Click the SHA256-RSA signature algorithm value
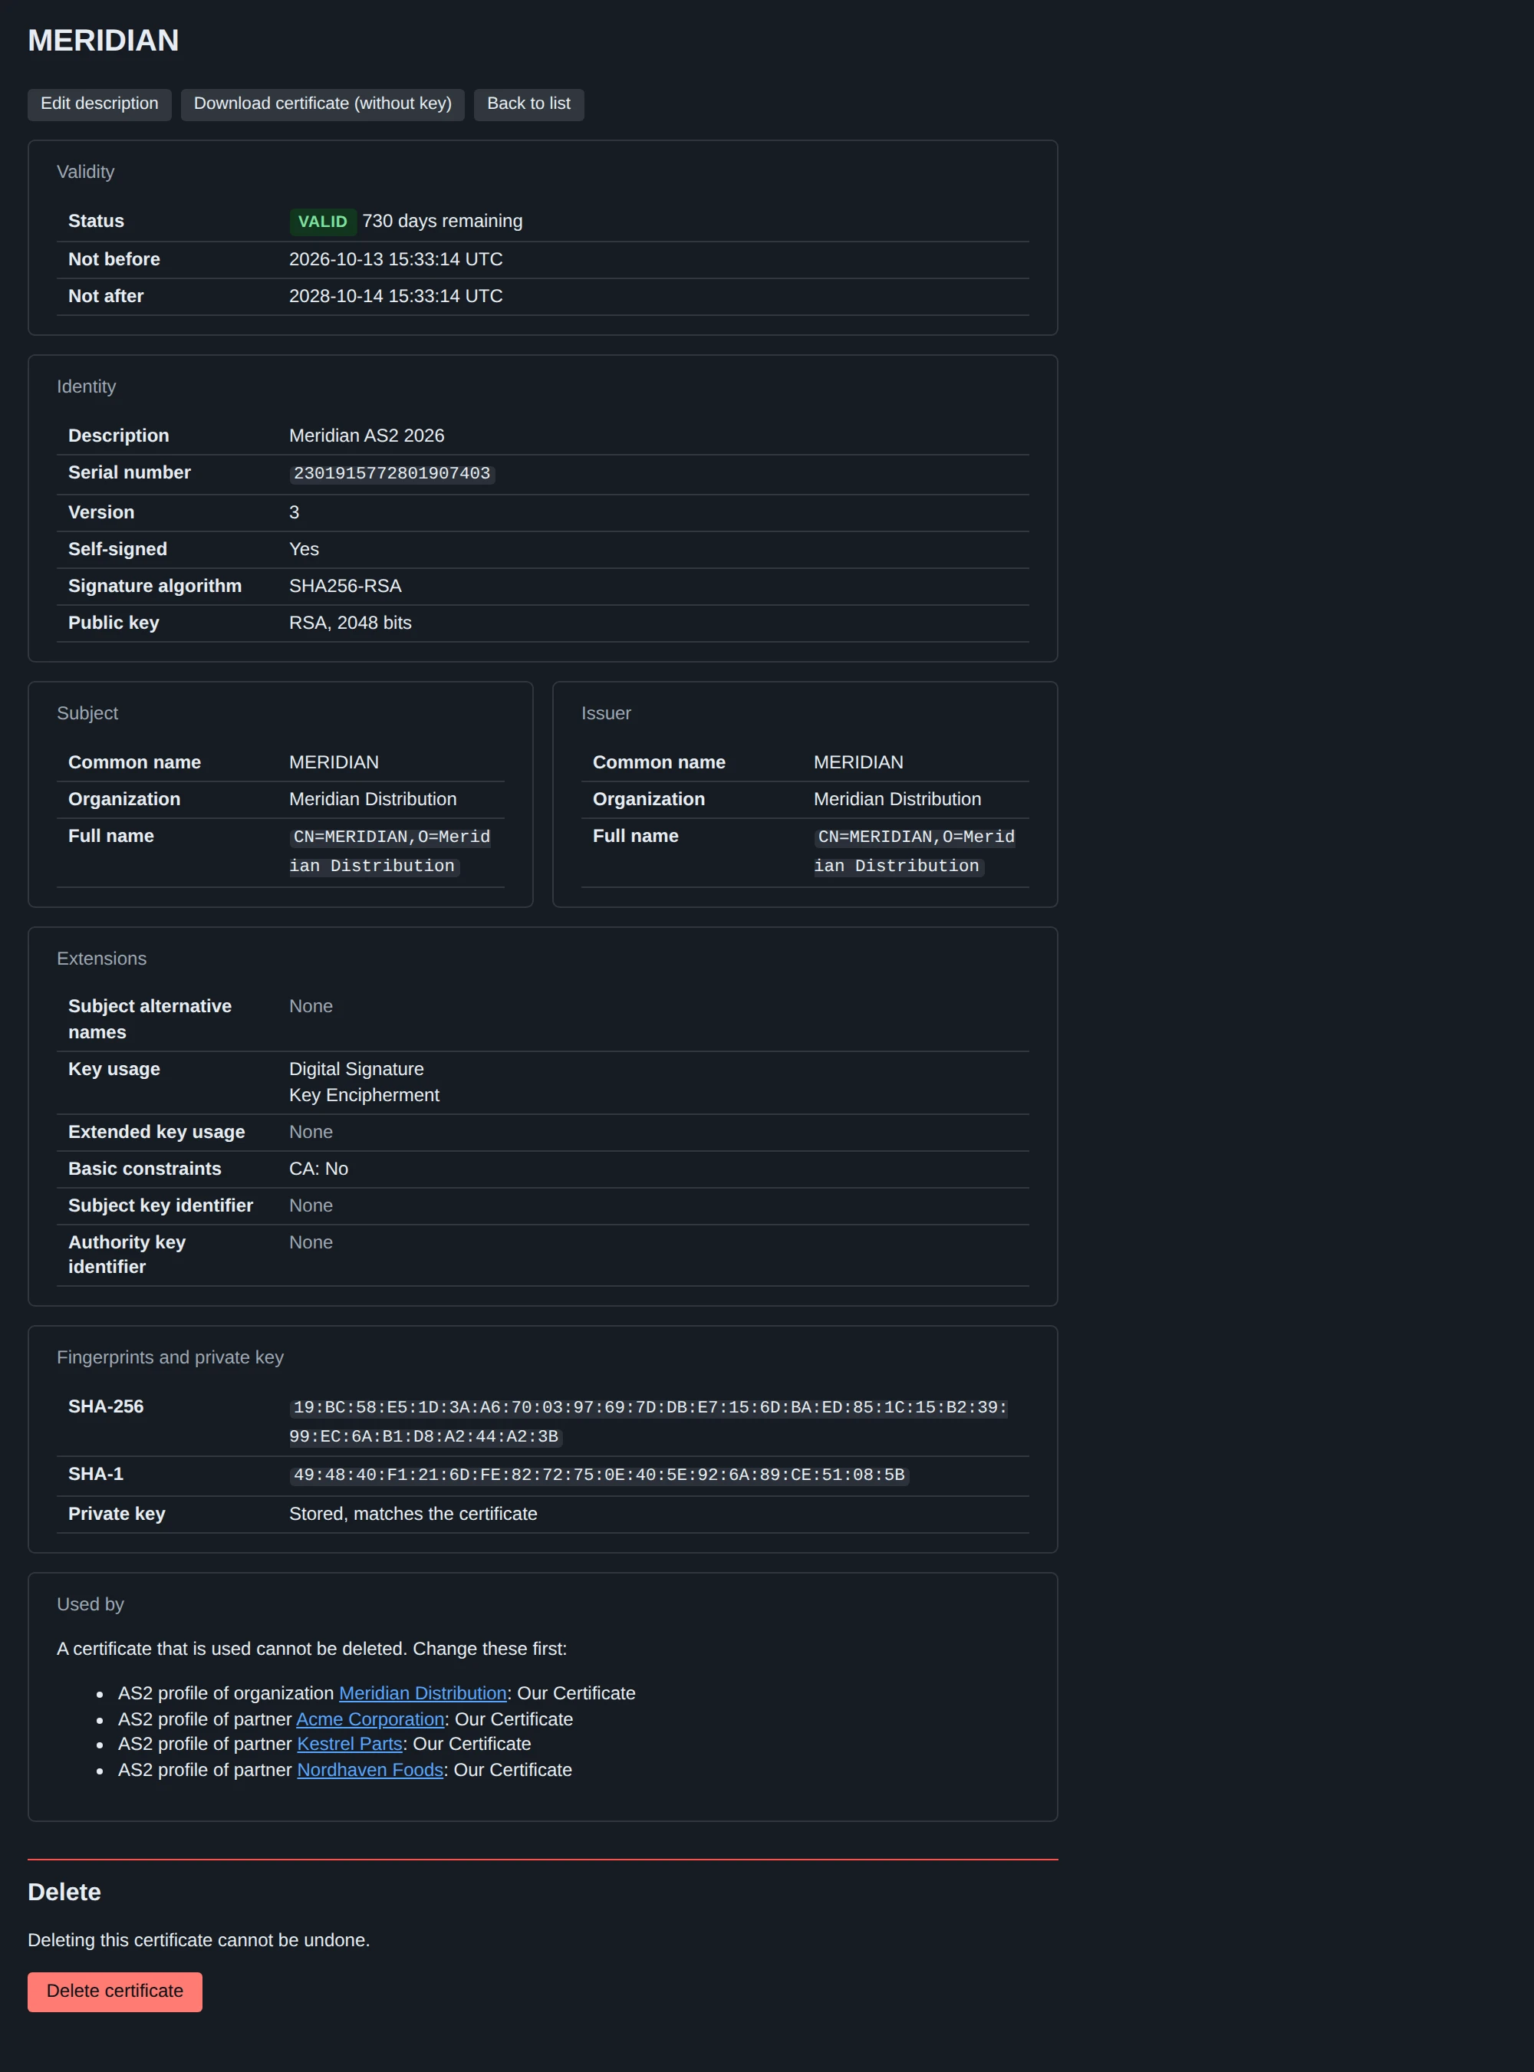1534x2072 pixels. [x=345, y=586]
